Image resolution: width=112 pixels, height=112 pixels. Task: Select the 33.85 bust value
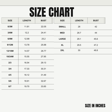pos(44,86)
